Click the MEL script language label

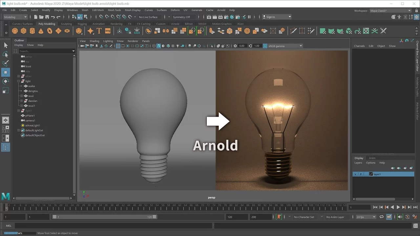pyautogui.click(x=9, y=226)
